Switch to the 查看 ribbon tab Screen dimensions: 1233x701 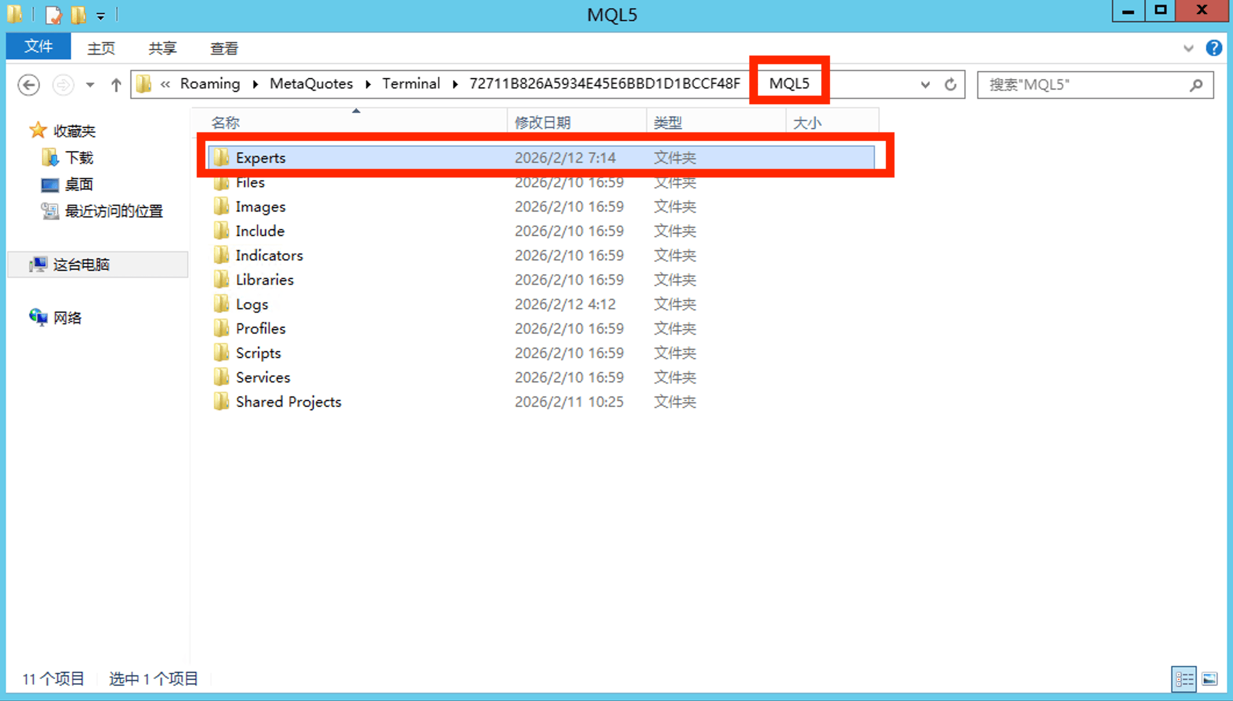[224, 48]
